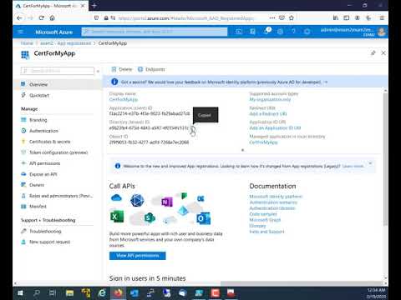Open Roles and administrators
Screen dimensions: 401x300
(x=61, y=196)
